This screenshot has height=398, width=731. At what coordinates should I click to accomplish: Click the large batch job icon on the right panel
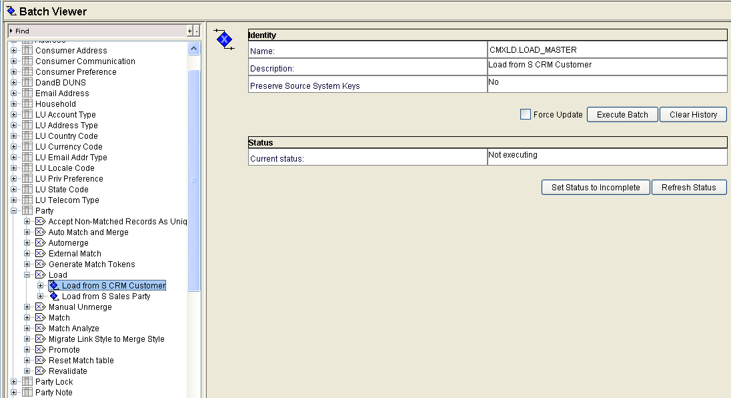[x=224, y=39]
